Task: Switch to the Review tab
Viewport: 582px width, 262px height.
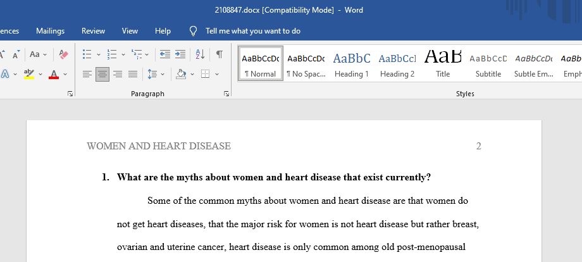Action: pyautogui.click(x=93, y=31)
